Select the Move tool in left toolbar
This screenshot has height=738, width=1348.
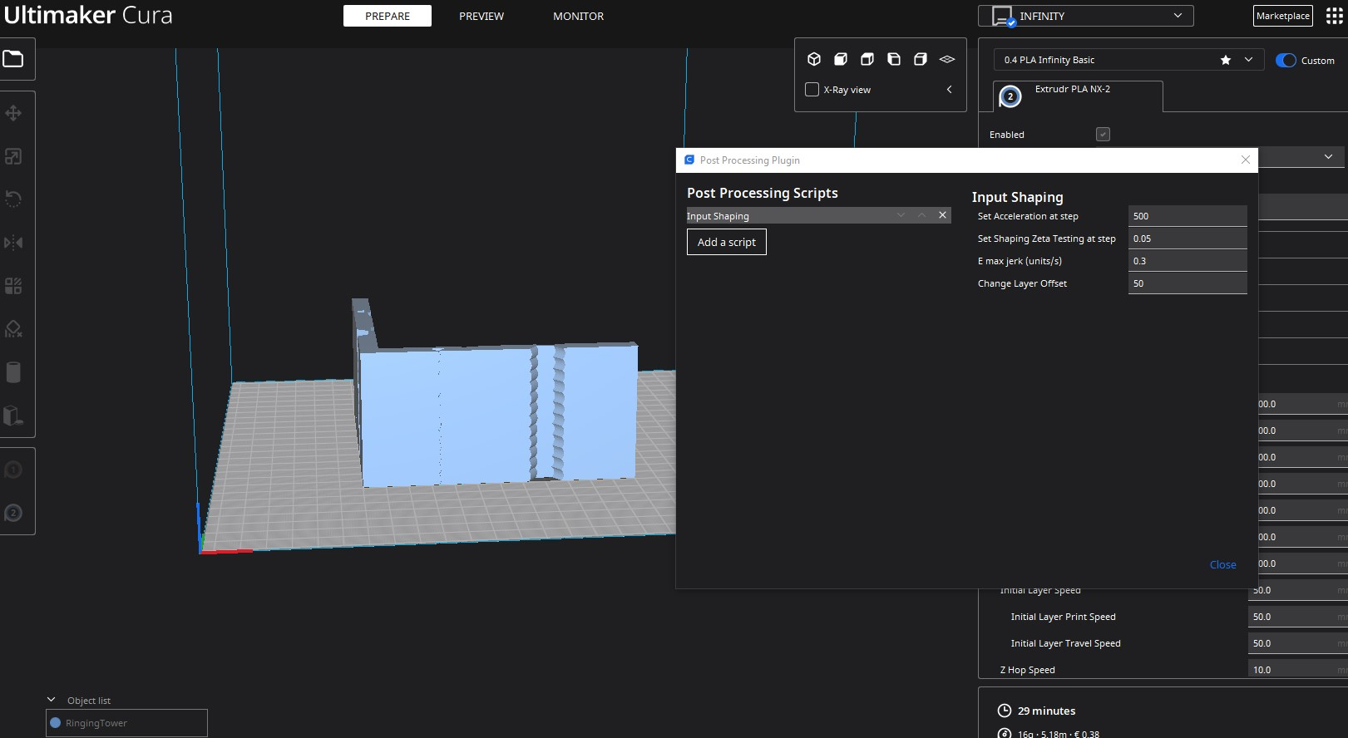[x=13, y=113]
